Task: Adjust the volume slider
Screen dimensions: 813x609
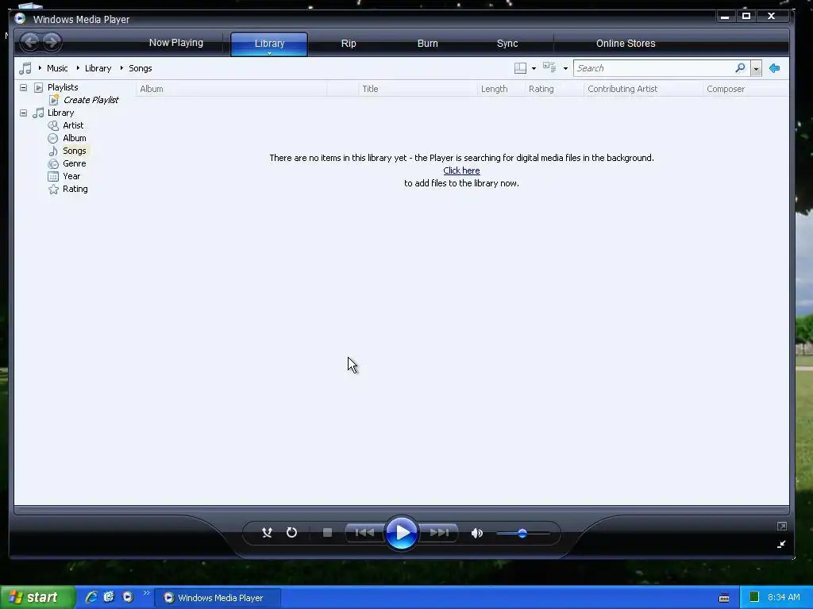Action: coord(522,533)
